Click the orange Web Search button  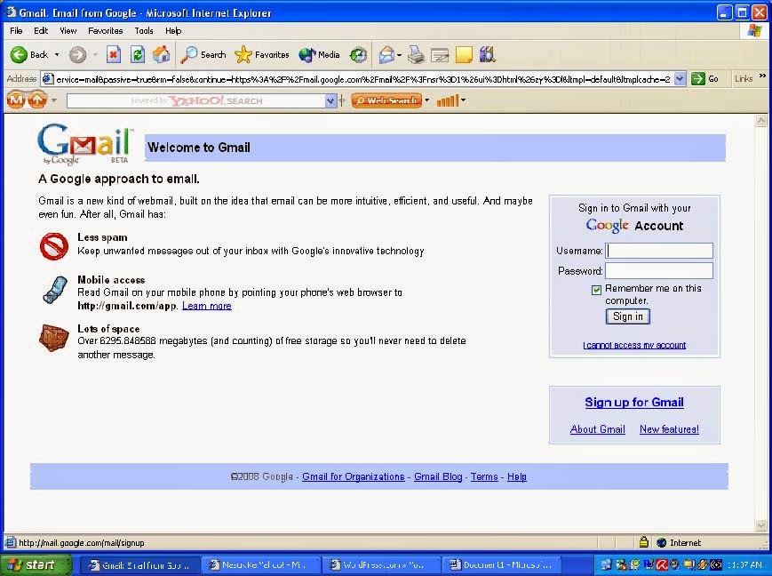[387, 100]
